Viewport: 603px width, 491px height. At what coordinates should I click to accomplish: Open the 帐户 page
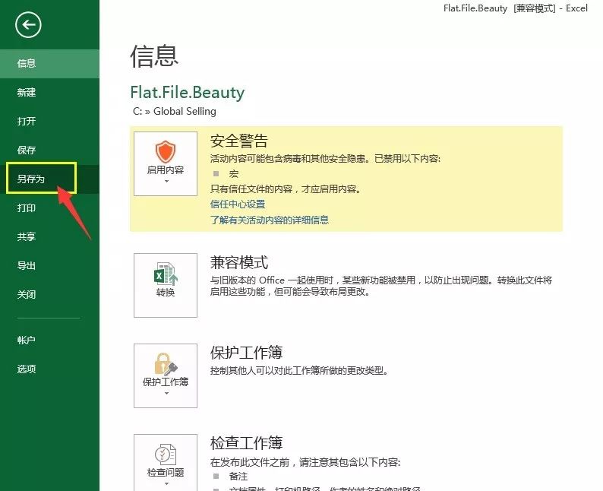(49, 340)
